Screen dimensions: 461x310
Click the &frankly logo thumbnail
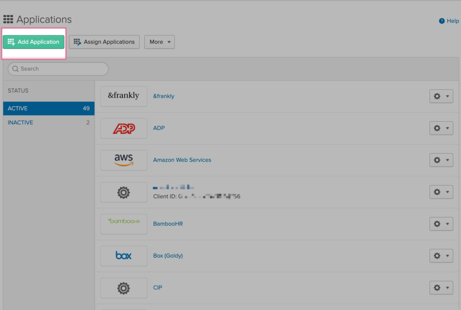pyautogui.click(x=124, y=96)
